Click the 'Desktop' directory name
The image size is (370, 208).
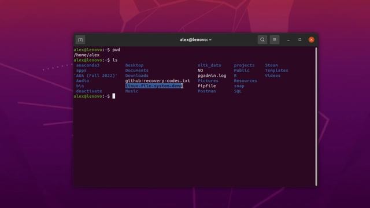[134, 65]
